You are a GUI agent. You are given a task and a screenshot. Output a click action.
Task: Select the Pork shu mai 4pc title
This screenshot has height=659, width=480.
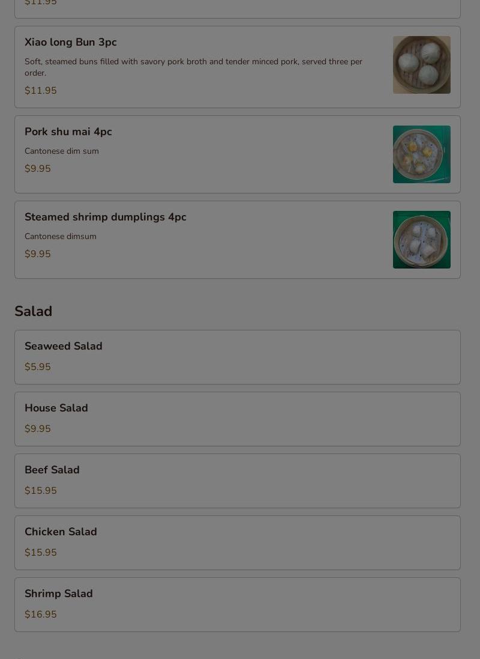point(68,132)
